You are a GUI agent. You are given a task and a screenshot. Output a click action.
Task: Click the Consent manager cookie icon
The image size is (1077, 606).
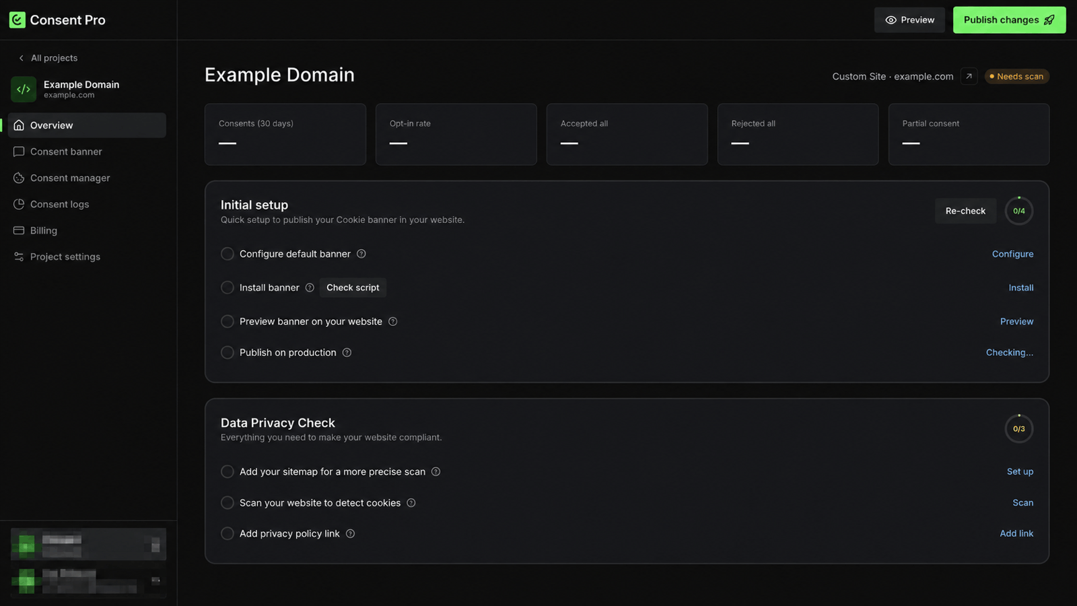point(19,178)
